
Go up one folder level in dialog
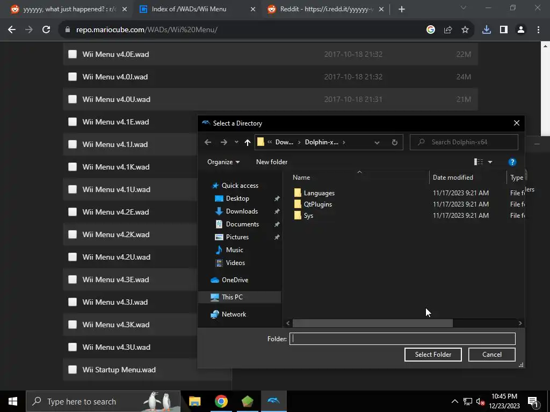coord(247,142)
